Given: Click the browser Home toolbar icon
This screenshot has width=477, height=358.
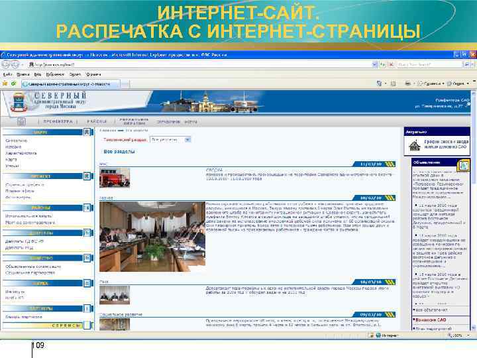Looking at the screenshot, I should 379,84.
